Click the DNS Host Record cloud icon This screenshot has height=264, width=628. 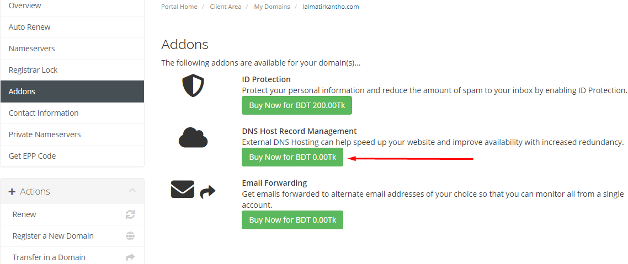click(193, 137)
